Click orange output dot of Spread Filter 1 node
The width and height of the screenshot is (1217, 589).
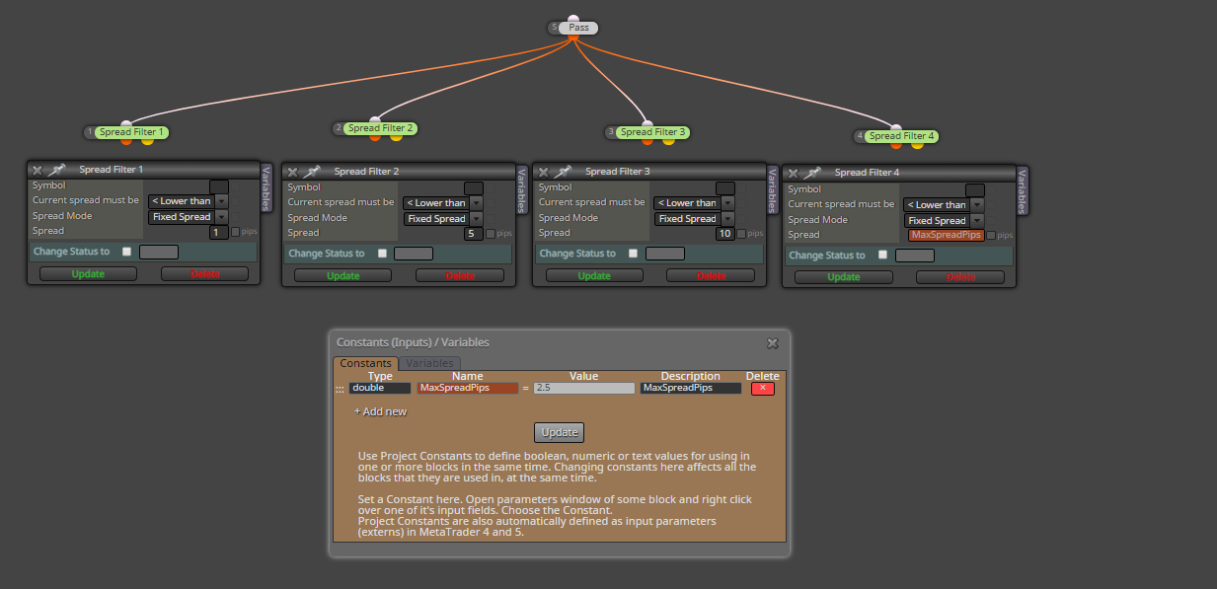pyautogui.click(x=126, y=140)
